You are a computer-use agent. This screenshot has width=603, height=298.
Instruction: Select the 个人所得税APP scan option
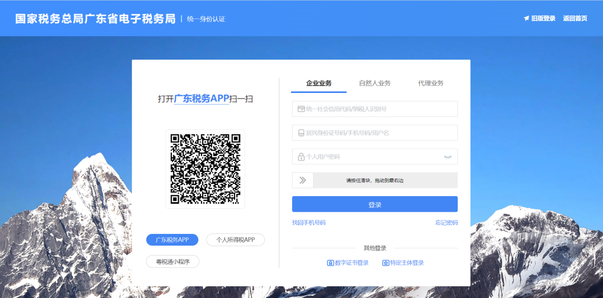coord(236,240)
